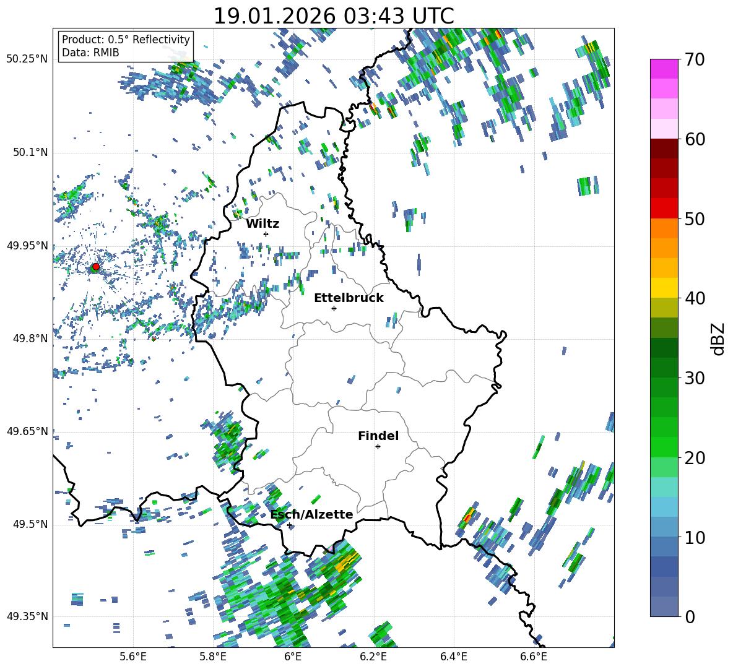This screenshot has height=669, width=733.
Task: Pick the yellow swatch at 40 dBZ
Action: point(664,288)
